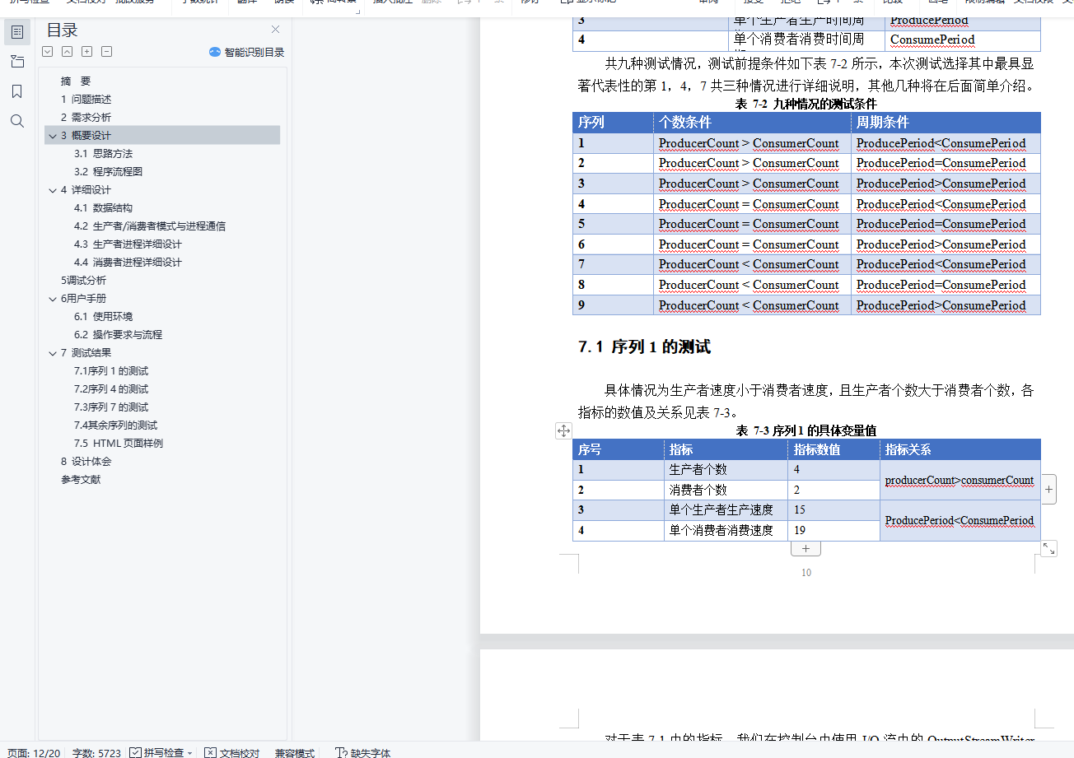Click table caption 表 7-3 序列1 的具体变量值
Image resolution: width=1074 pixels, height=758 pixels.
805,430
